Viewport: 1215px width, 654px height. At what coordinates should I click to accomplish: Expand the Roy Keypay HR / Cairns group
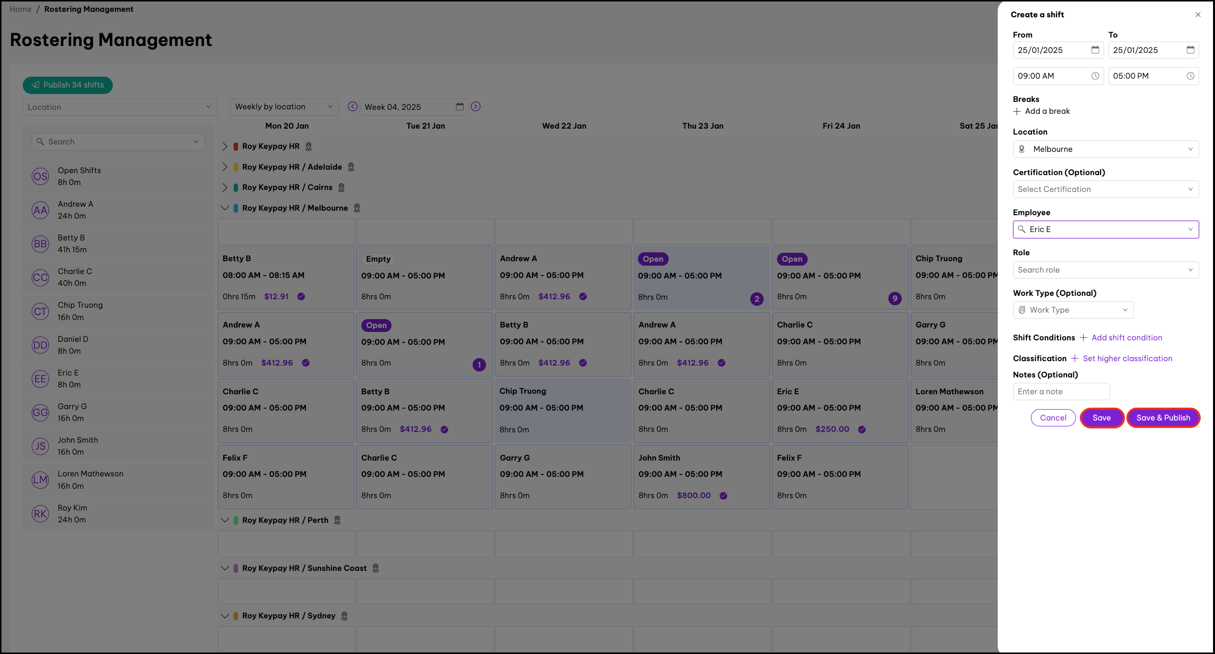click(225, 187)
